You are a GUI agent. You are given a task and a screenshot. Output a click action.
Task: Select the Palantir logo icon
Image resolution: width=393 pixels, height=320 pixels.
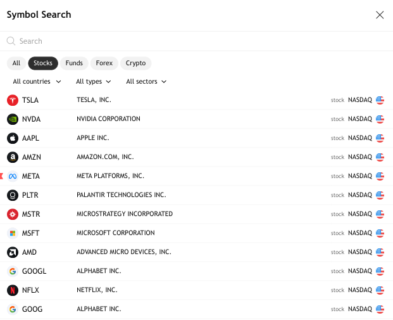tap(13, 195)
